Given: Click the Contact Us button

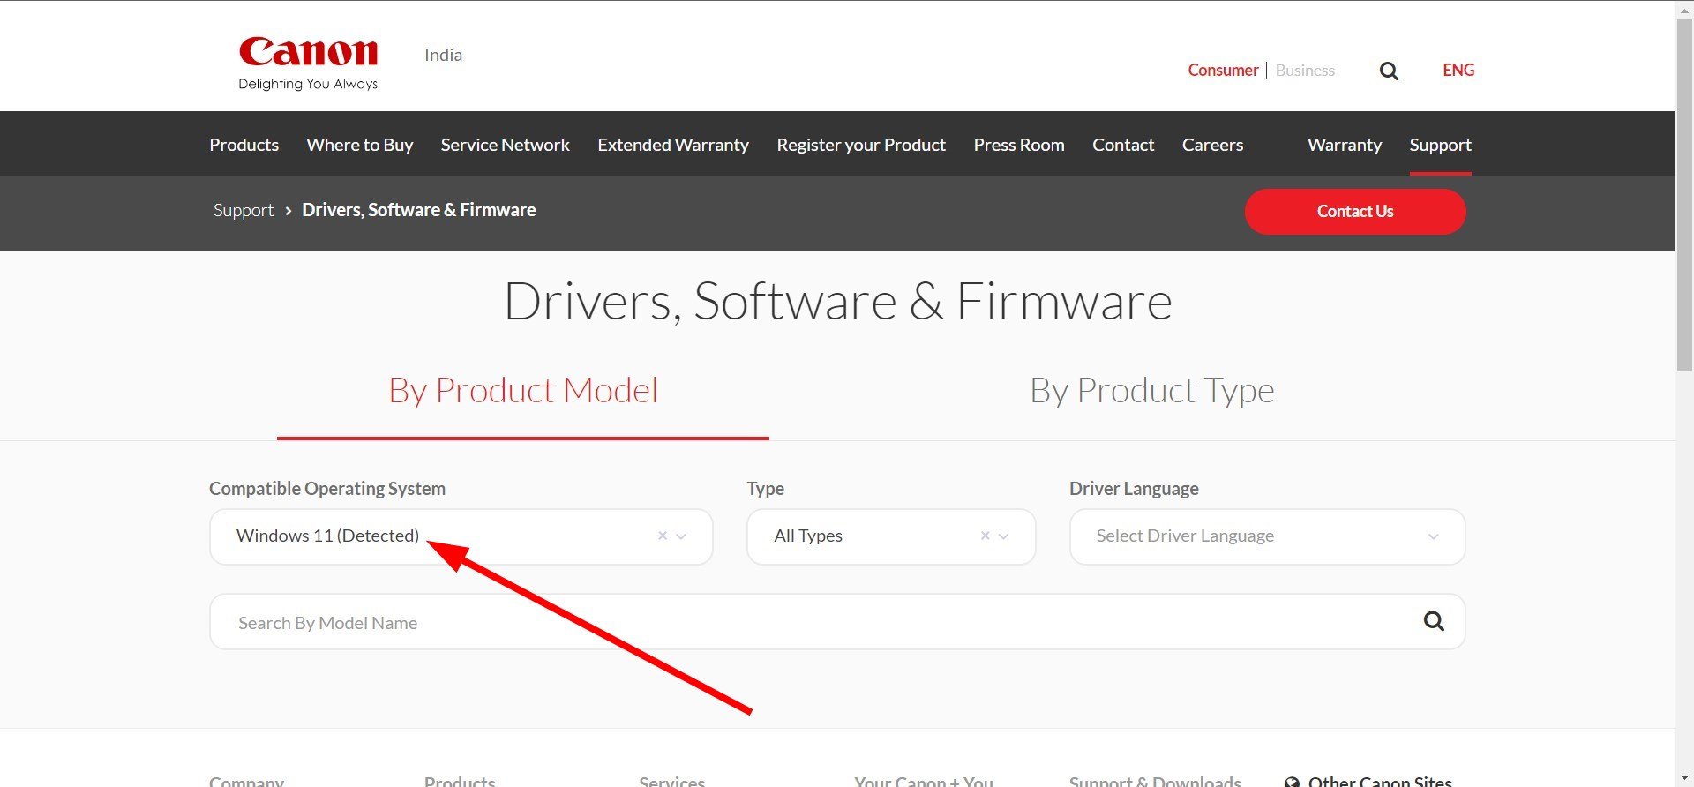Looking at the screenshot, I should pyautogui.click(x=1355, y=212).
